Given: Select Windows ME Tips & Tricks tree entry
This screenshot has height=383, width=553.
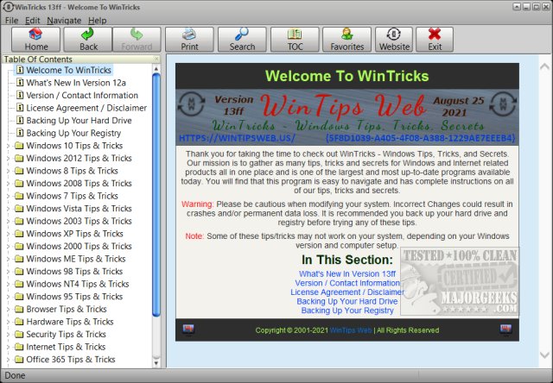Looking at the screenshot, I should tap(76, 259).
